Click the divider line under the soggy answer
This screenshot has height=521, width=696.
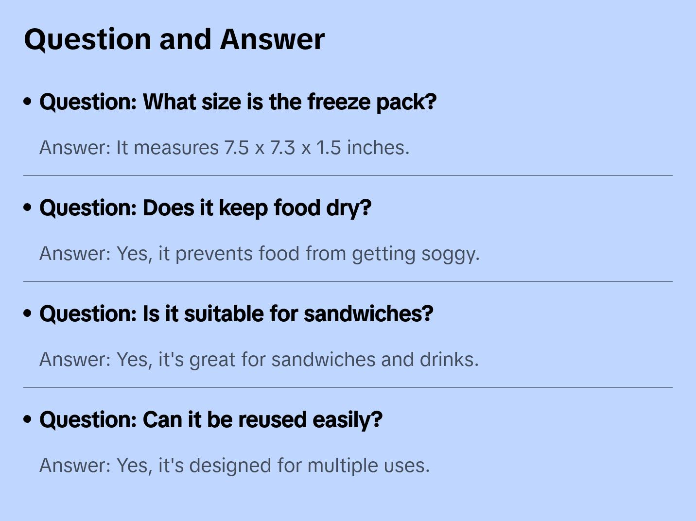click(348, 281)
